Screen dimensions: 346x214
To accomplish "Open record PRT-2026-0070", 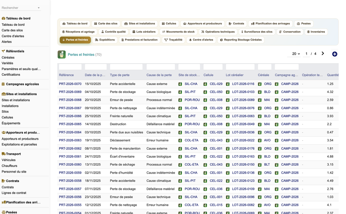I will [70, 84].
